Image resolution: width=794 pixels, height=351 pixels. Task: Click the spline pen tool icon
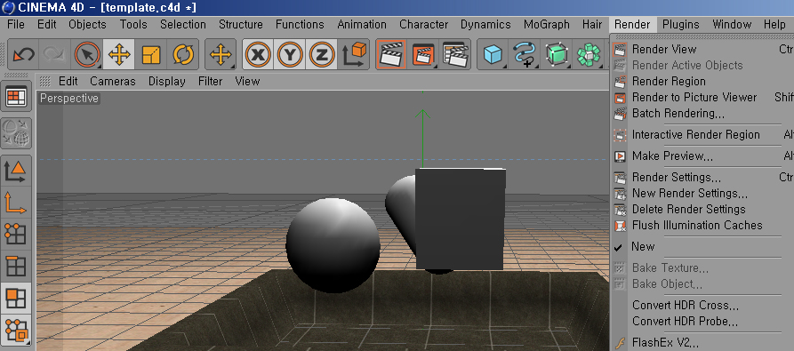[524, 53]
